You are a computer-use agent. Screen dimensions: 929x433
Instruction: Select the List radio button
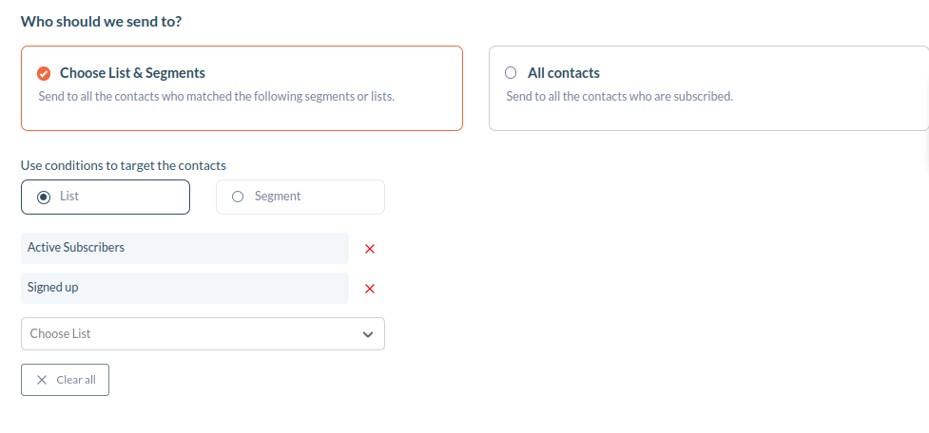point(43,197)
